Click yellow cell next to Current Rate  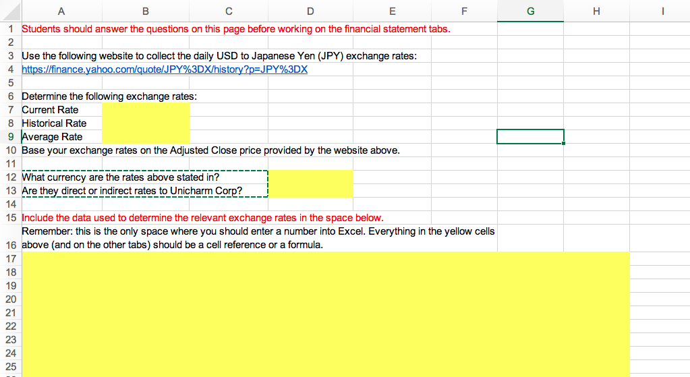click(x=146, y=110)
